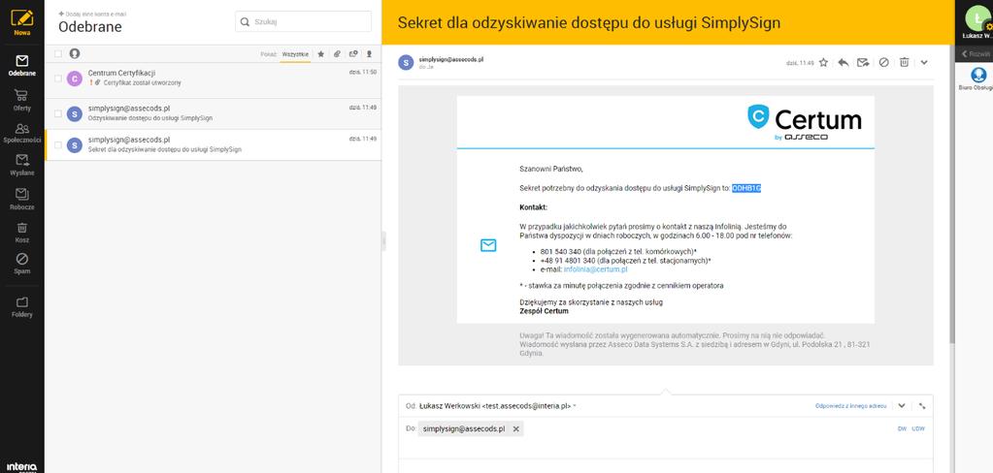Screen dimensions: 993x473
Task: Expand reply options chevron in reply box
Action: (902, 406)
